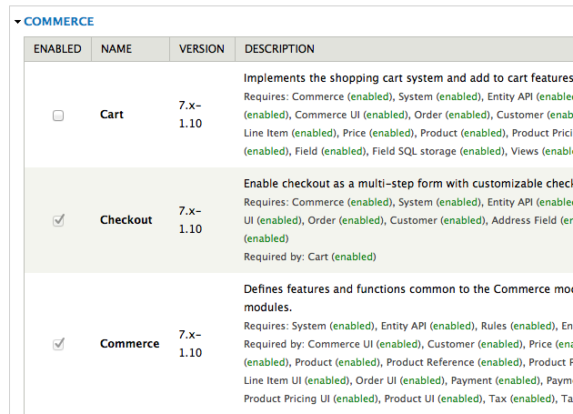Click the NAME column header

[x=116, y=49]
